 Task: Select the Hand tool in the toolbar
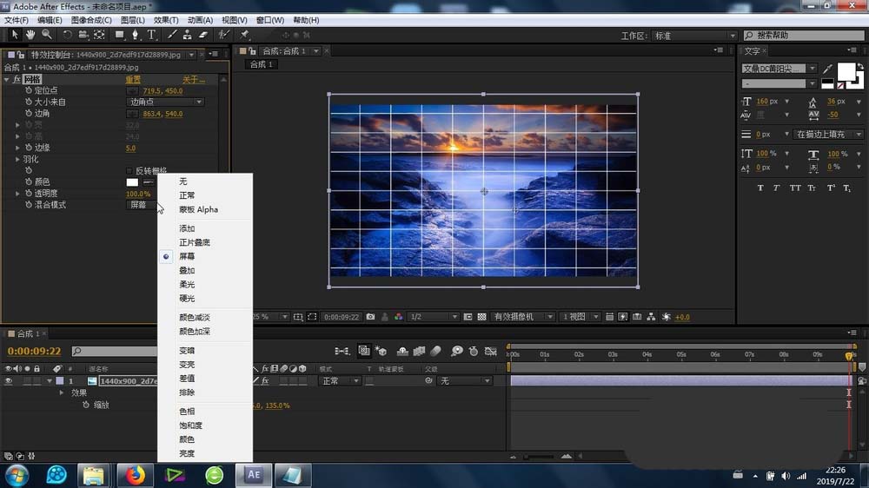click(30, 35)
